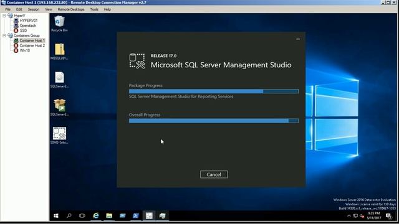Viewport: 399px width, 224px height.
Task: Click the volume tray icon
Action: (362, 216)
